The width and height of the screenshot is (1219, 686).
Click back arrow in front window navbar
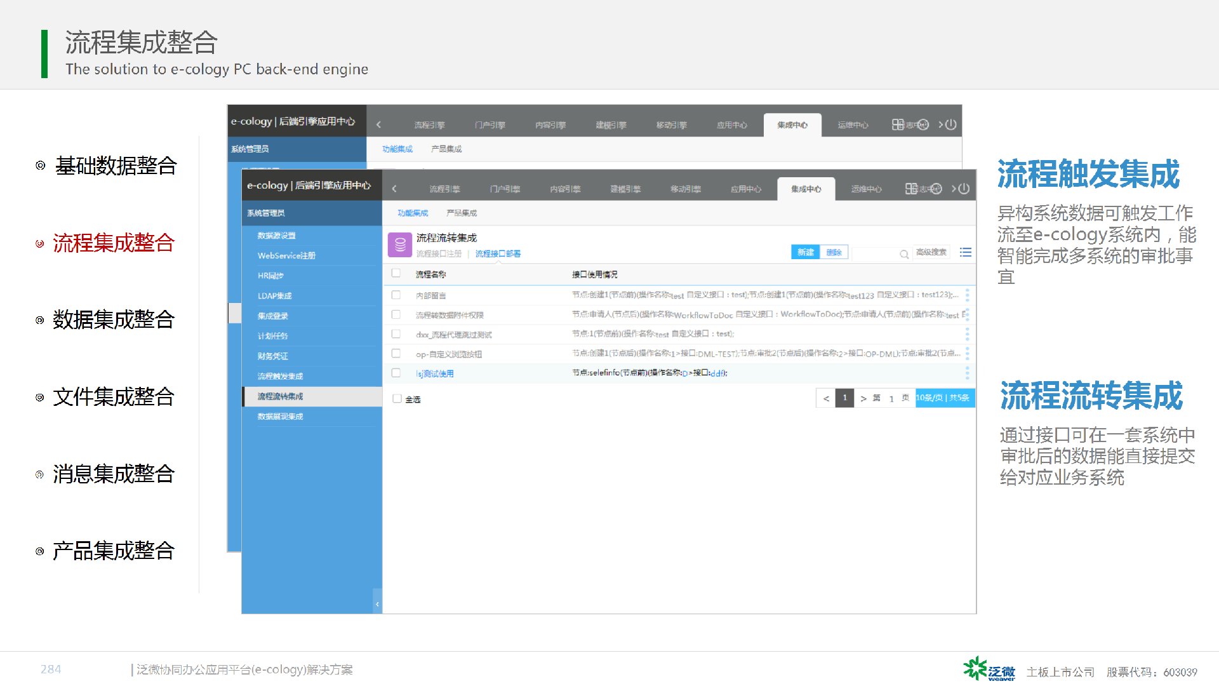click(394, 189)
